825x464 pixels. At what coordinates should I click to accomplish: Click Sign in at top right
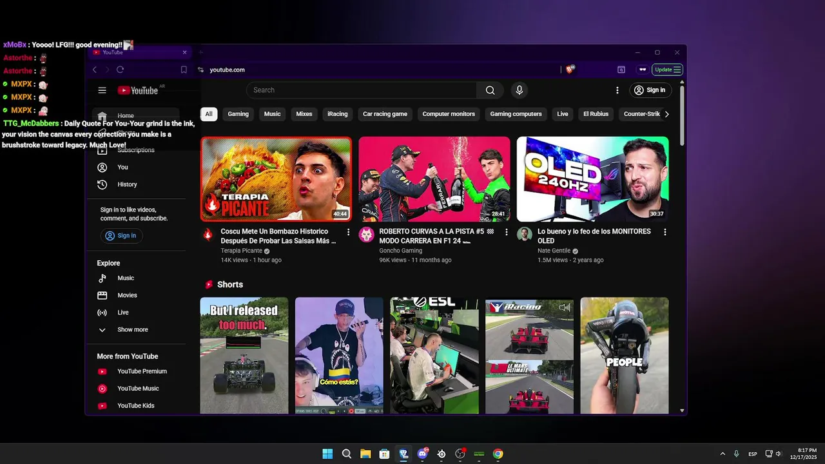[650, 90]
